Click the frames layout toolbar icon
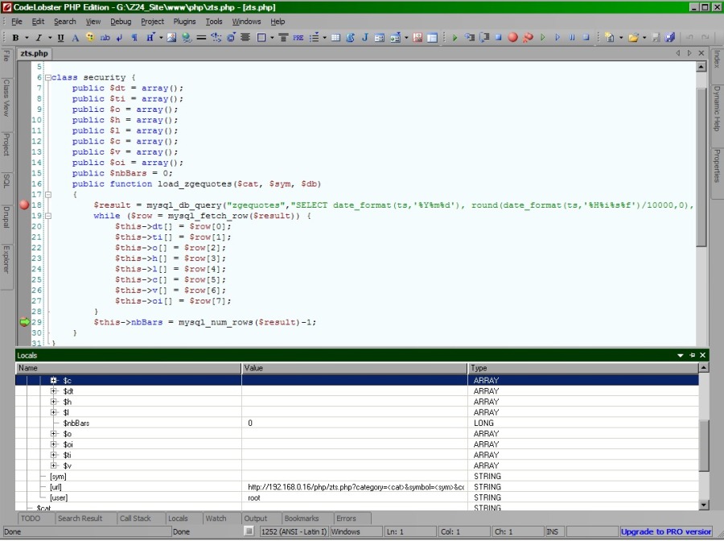This screenshot has width=724, height=541. 432,38
